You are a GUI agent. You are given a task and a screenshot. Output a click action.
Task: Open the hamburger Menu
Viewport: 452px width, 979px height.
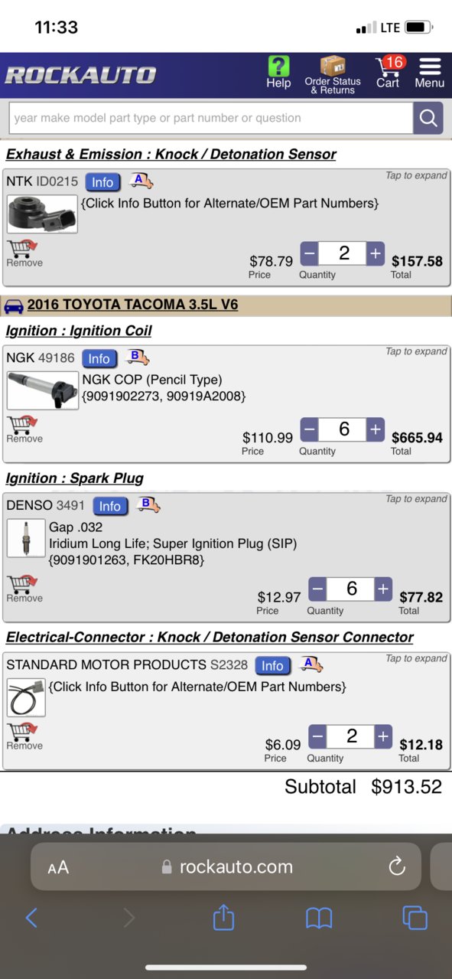430,73
